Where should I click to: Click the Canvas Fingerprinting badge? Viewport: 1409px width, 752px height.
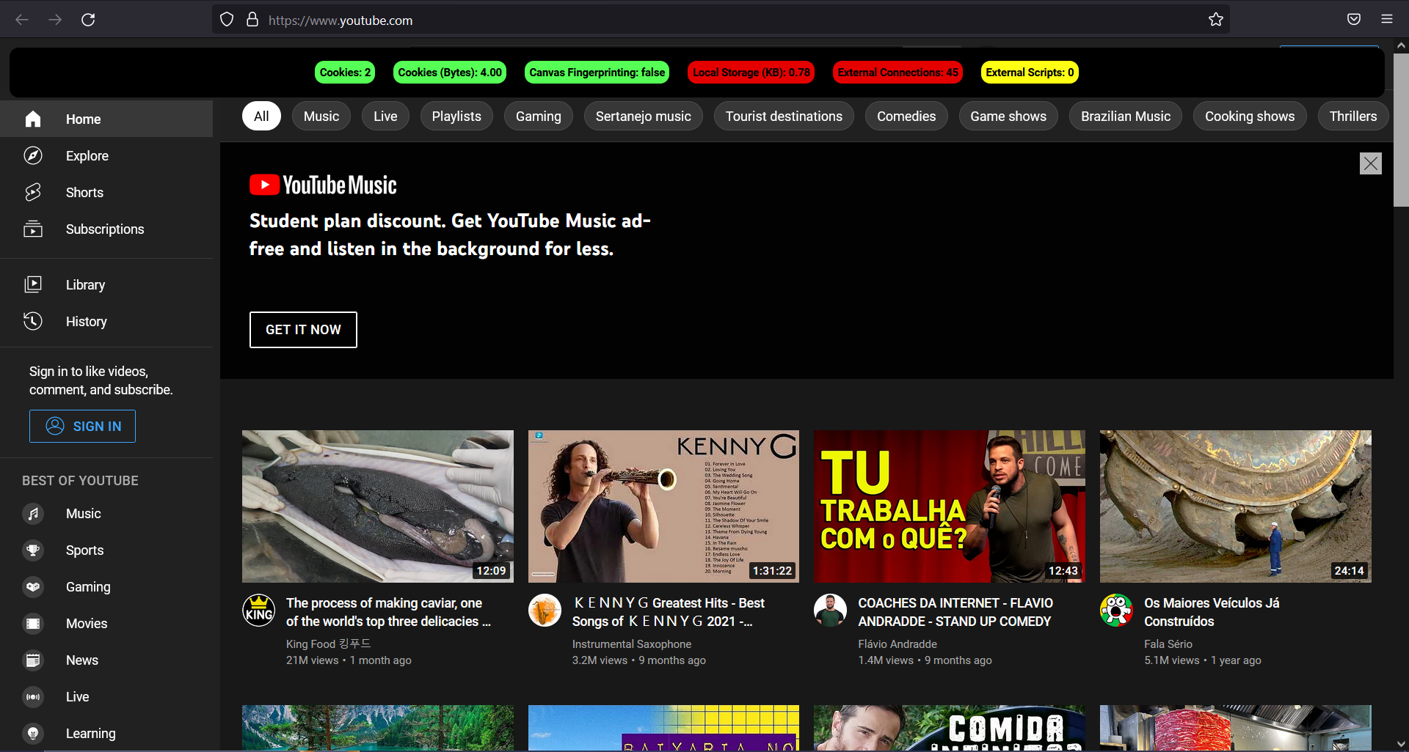click(597, 72)
